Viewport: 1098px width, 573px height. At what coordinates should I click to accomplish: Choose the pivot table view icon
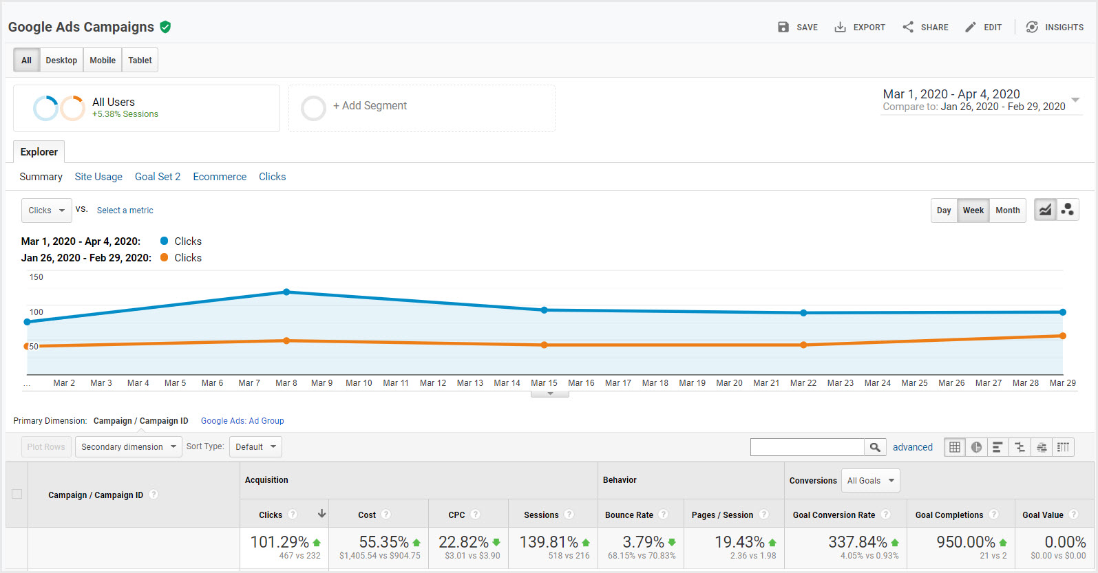(1064, 447)
